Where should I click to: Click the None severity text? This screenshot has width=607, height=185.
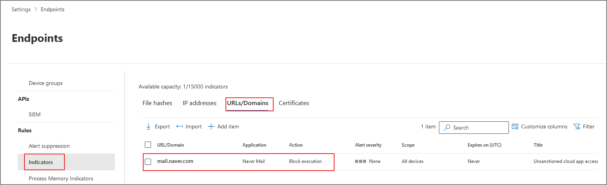(x=375, y=161)
